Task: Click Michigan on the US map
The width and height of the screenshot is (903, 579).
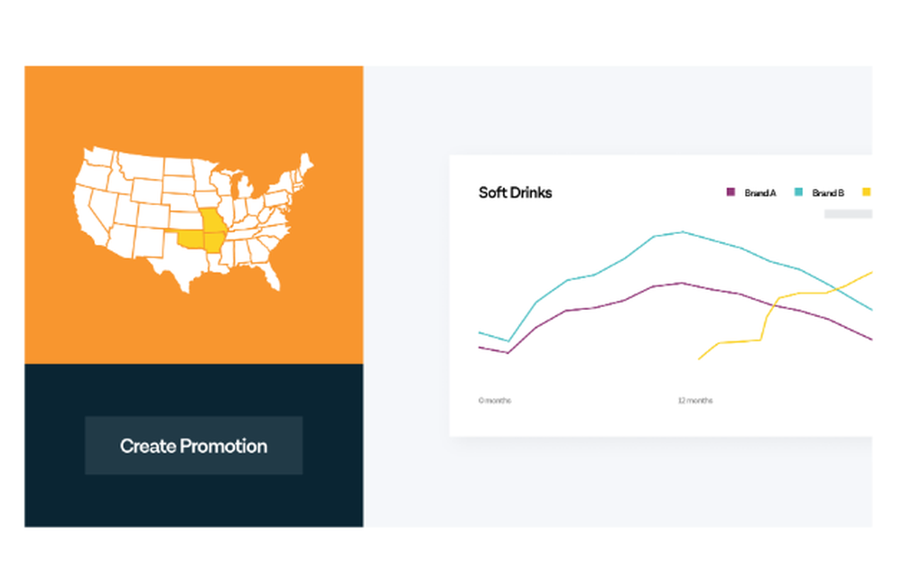Action: coord(244,189)
